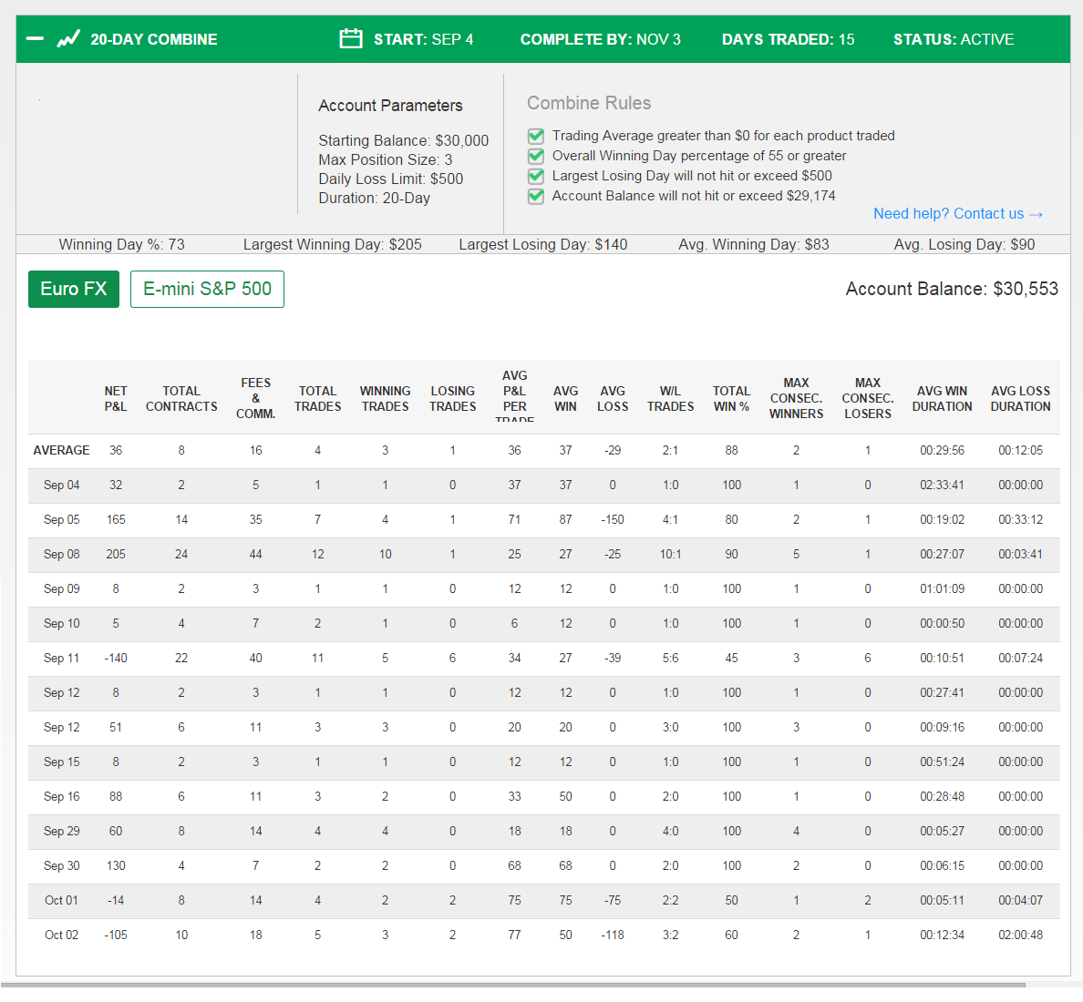The width and height of the screenshot is (1083, 1002).
Task: Click the STATUS: ACTIVE header text
Action: pyautogui.click(x=954, y=38)
